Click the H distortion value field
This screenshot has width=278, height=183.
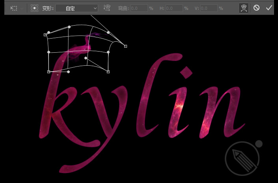click(174, 8)
